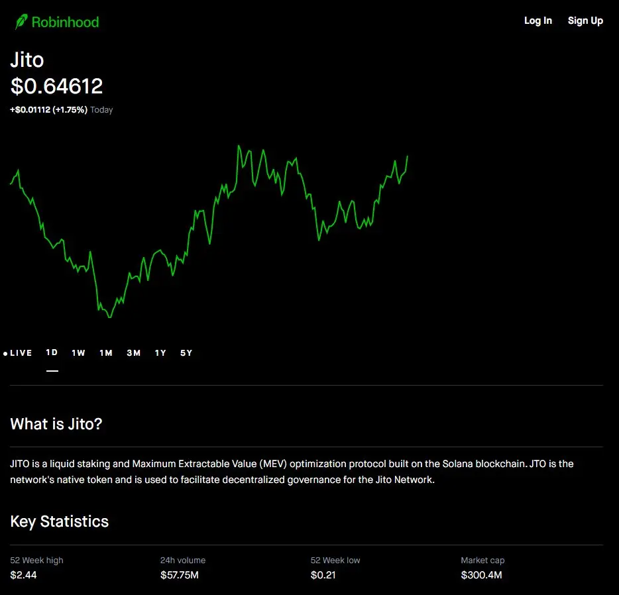The width and height of the screenshot is (619, 595).
Task: Click the Jito asset title
Action: [x=27, y=60]
